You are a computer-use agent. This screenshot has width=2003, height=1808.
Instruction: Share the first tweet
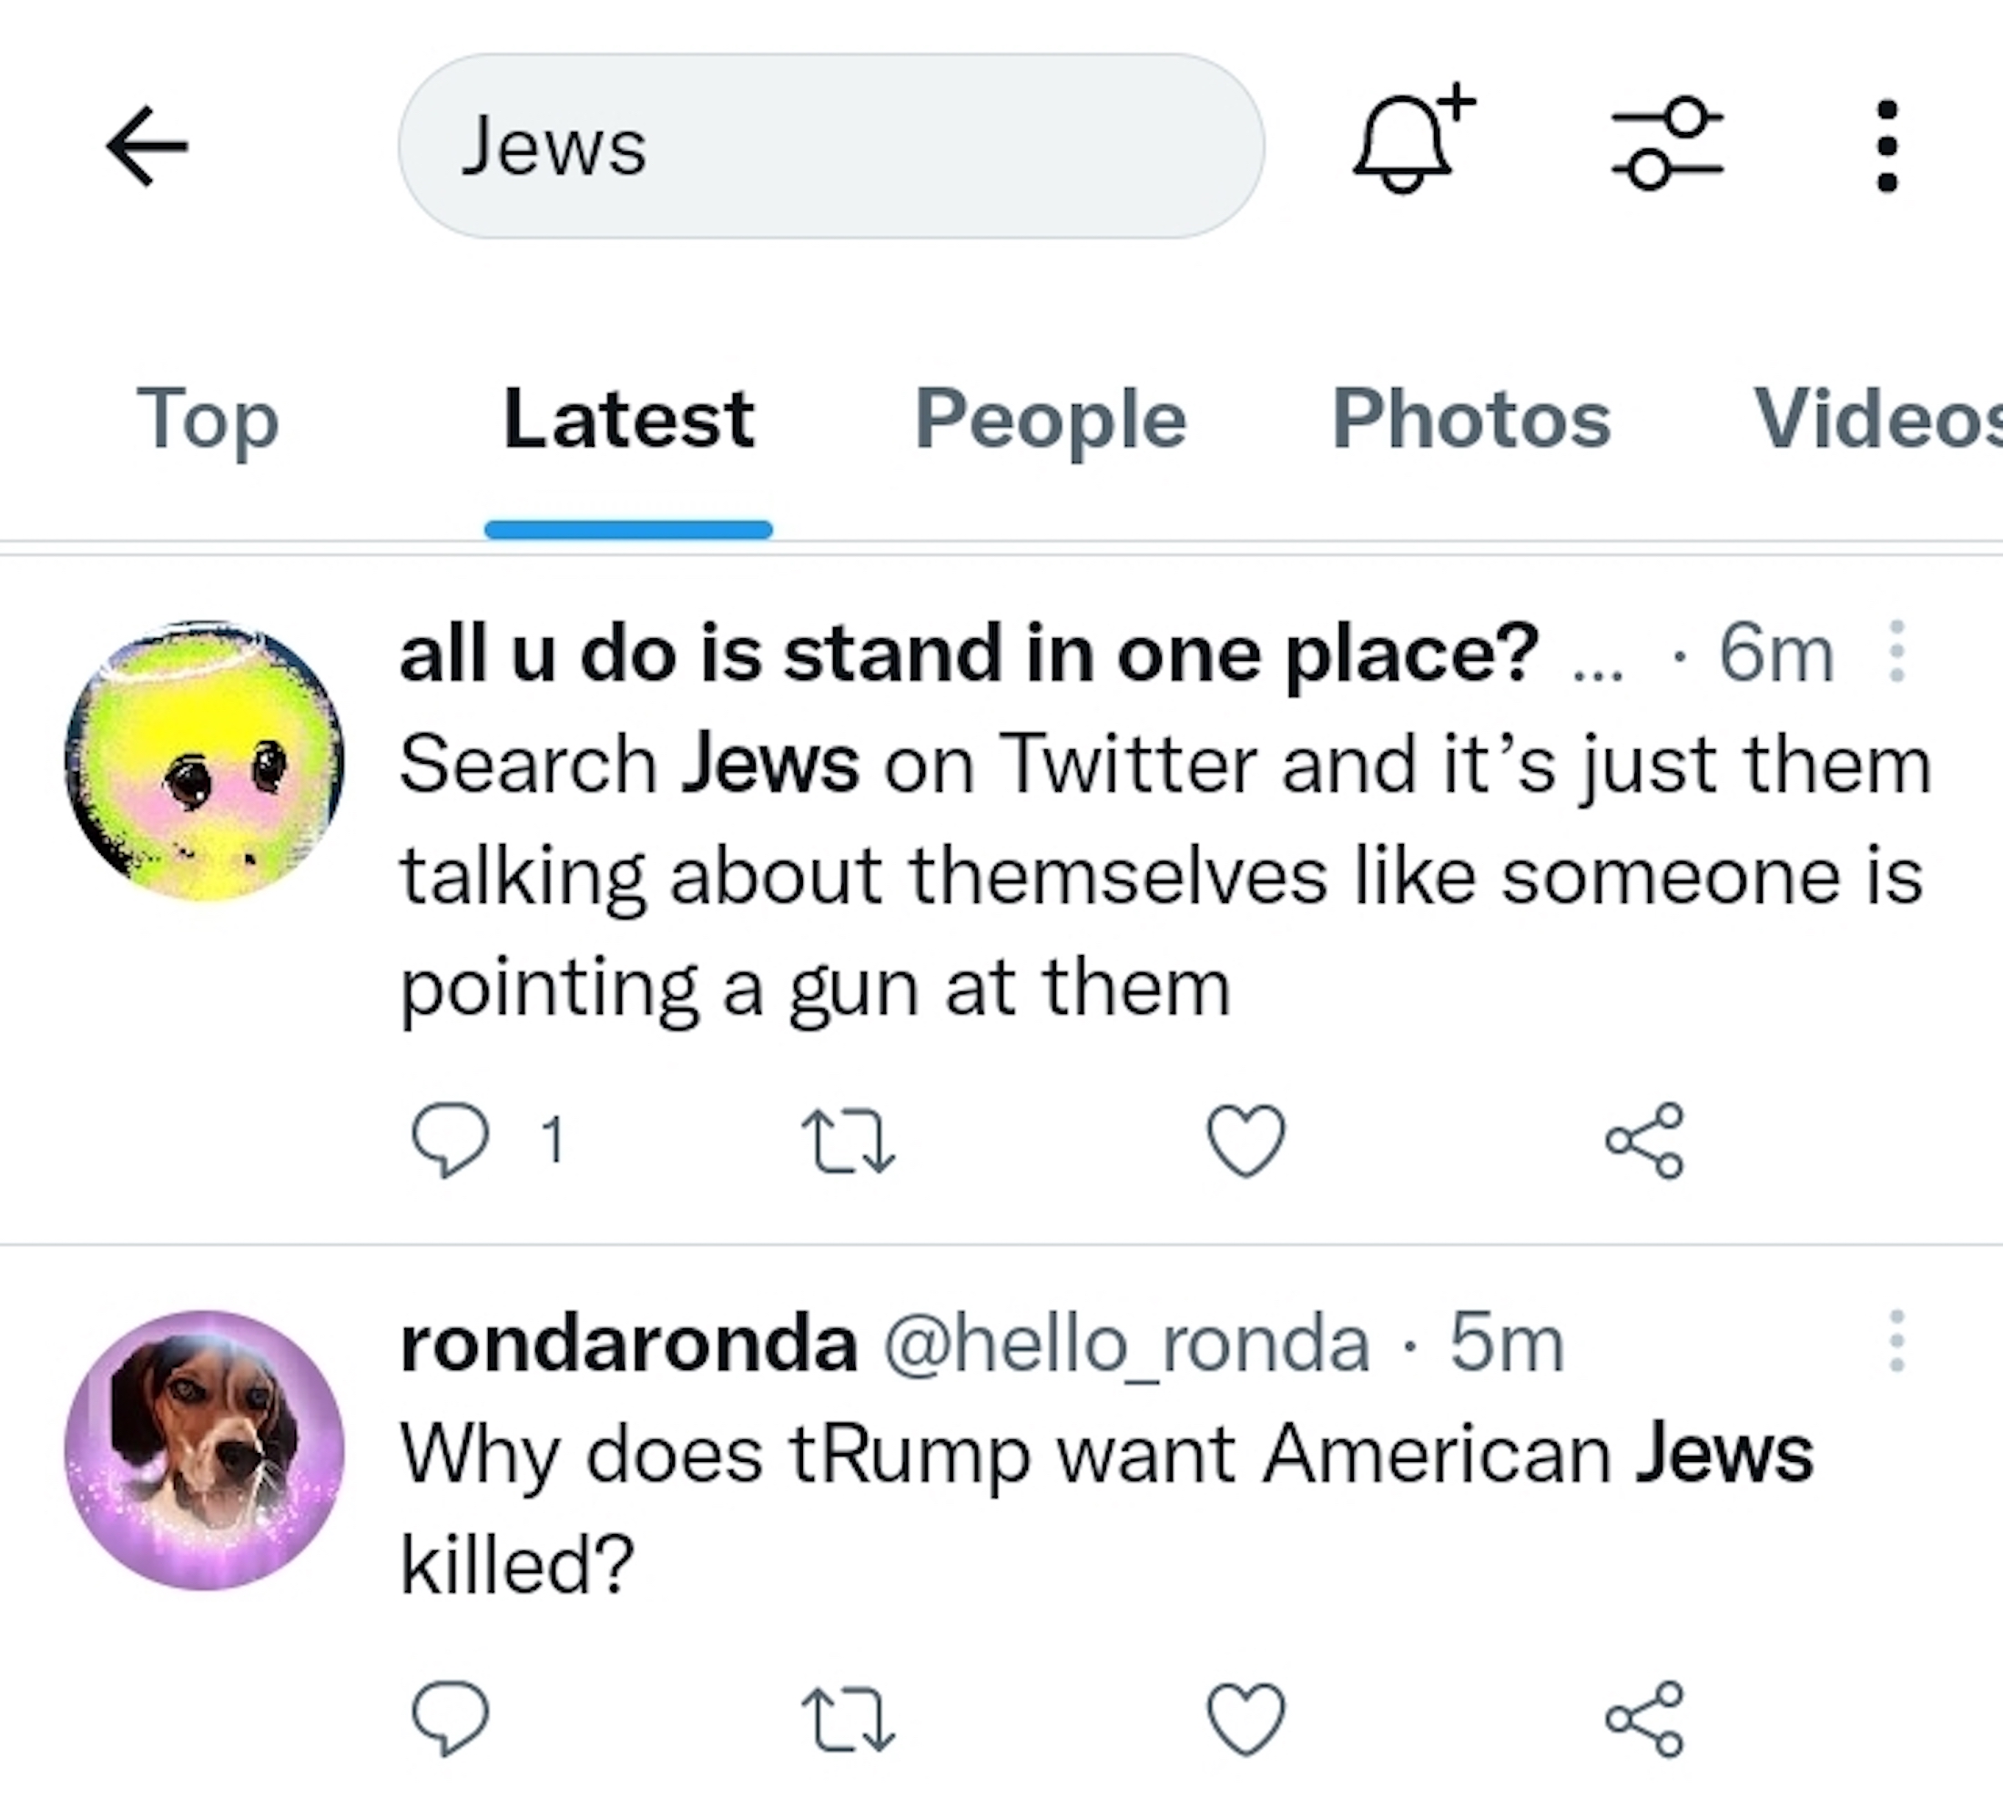[x=1644, y=1142]
